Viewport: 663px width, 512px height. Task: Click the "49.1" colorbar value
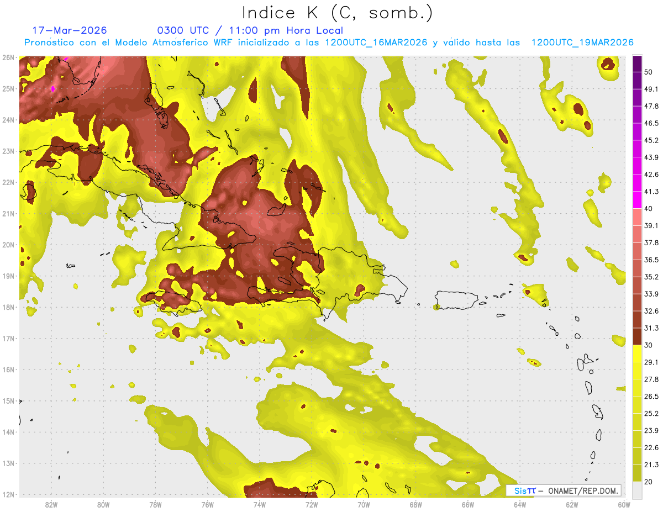[x=652, y=89]
